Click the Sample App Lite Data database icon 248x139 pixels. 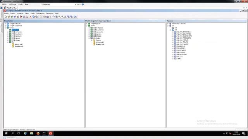(x=170, y=24)
